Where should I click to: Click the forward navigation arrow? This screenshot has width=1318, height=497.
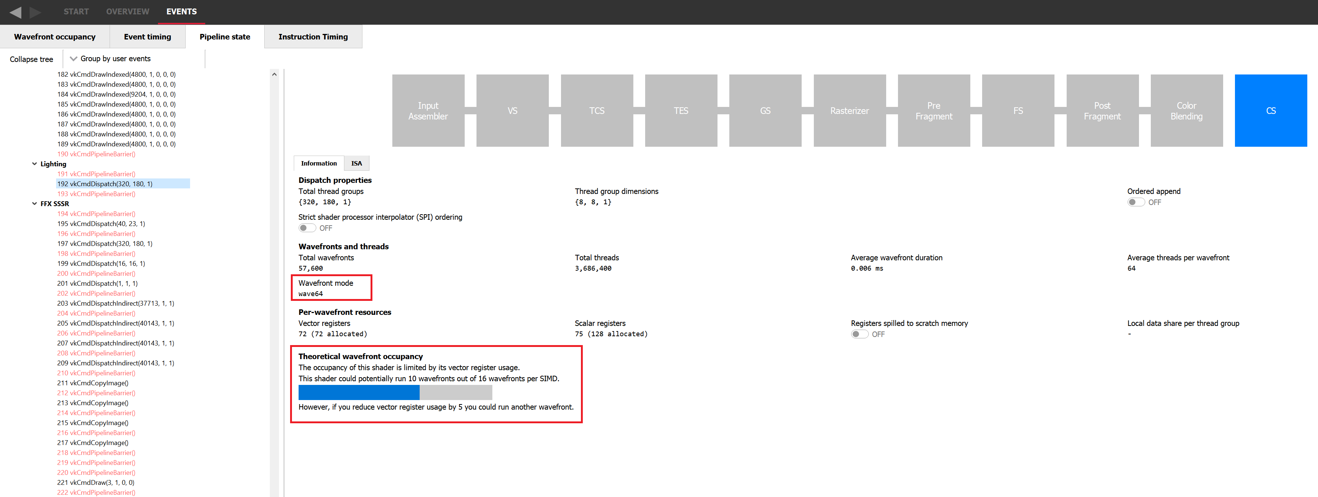pyautogui.click(x=34, y=11)
